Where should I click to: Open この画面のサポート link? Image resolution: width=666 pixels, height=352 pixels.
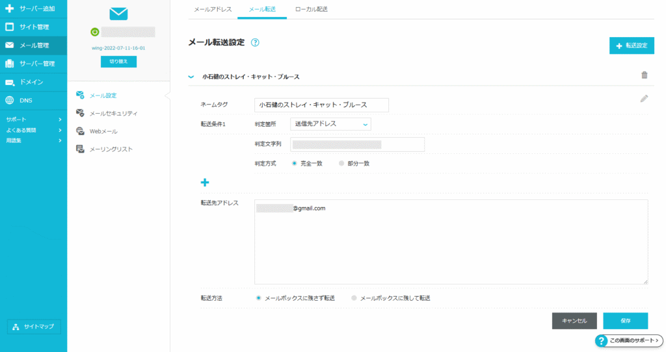629,340
